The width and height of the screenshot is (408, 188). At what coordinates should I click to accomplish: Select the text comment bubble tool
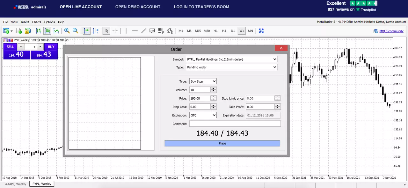(x=152, y=31)
